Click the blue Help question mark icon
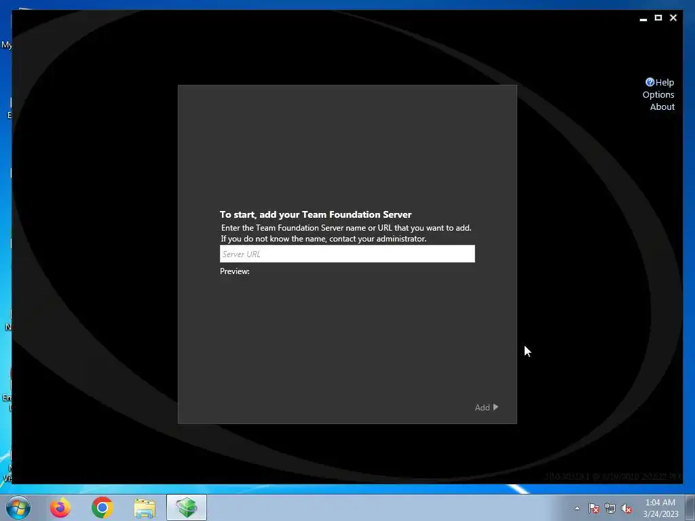 650,82
